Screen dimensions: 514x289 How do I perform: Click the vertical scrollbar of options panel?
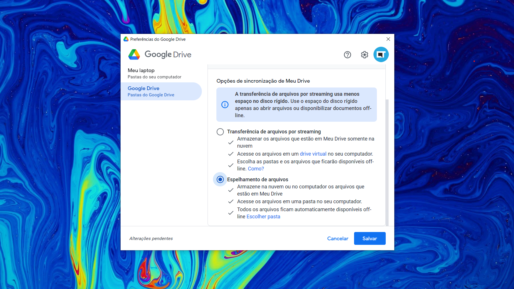click(387, 162)
